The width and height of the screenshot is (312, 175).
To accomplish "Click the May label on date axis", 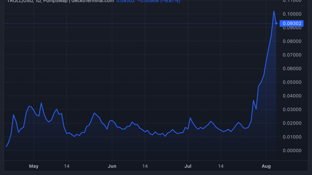I will [x=34, y=166].
